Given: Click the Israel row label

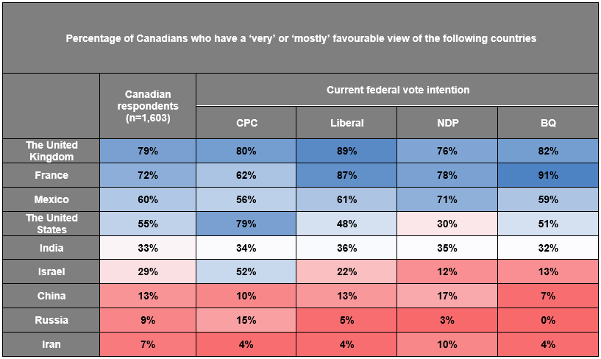Looking at the screenshot, I should pyautogui.click(x=51, y=271).
